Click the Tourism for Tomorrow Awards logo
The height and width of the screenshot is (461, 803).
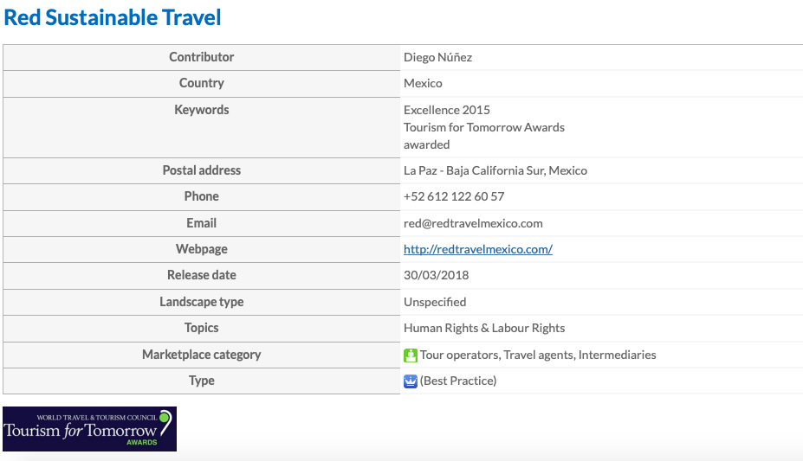(89, 429)
